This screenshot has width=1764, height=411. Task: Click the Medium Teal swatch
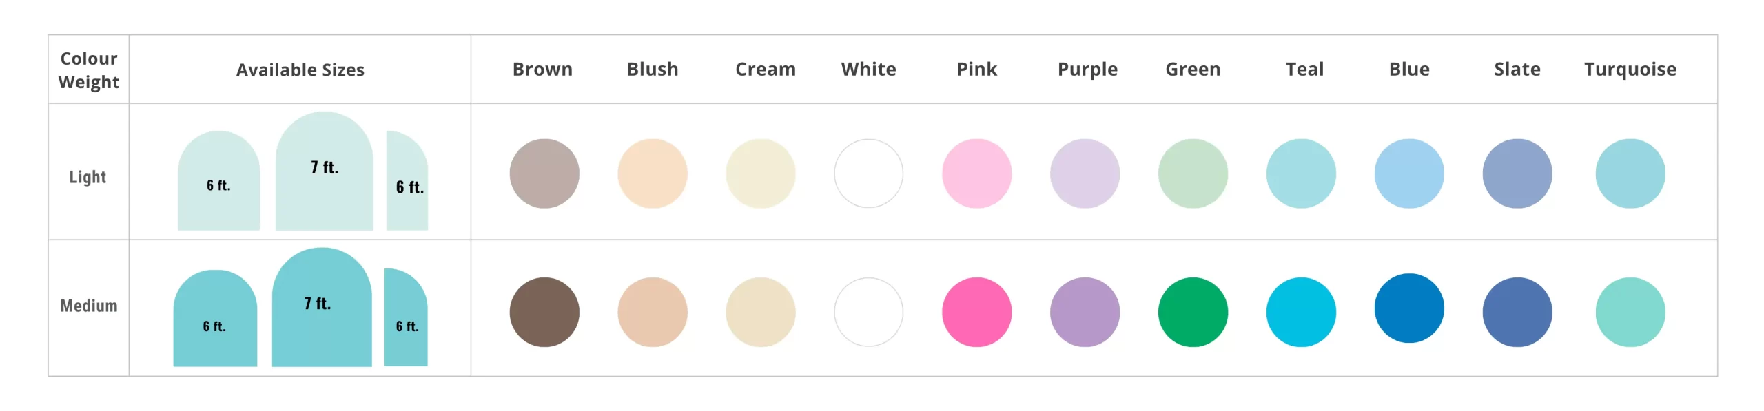1301,312
